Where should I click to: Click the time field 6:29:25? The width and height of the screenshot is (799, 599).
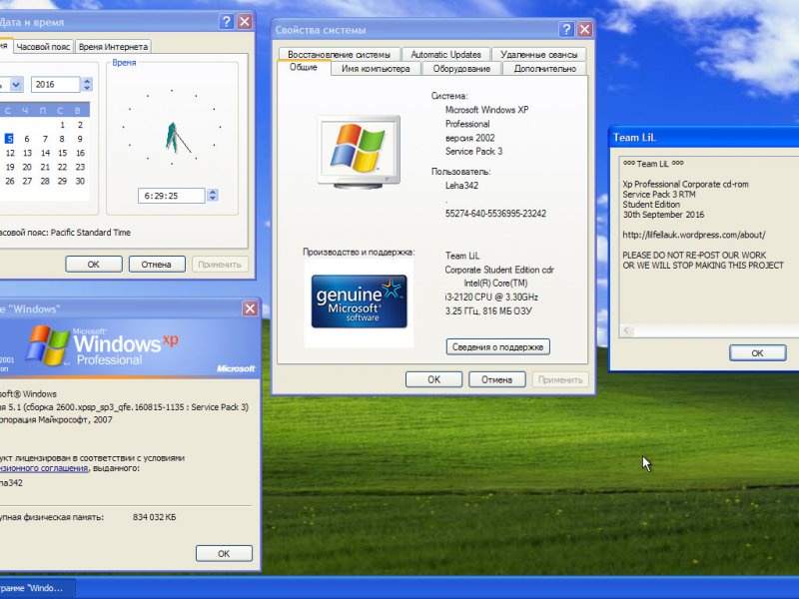click(x=171, y=196)
